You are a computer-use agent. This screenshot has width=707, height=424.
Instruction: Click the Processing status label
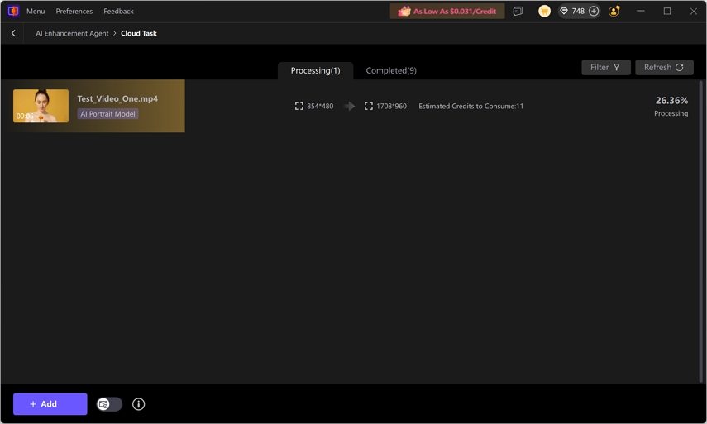pyautogui.click(x=671, y=113)
